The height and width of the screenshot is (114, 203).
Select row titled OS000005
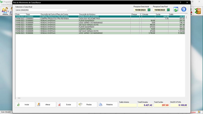100,31
